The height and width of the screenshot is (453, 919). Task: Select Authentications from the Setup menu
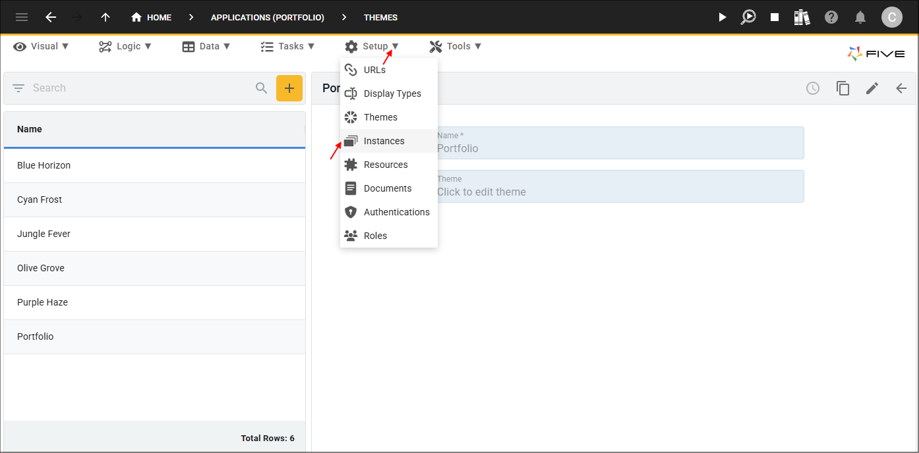click(389, 212)
